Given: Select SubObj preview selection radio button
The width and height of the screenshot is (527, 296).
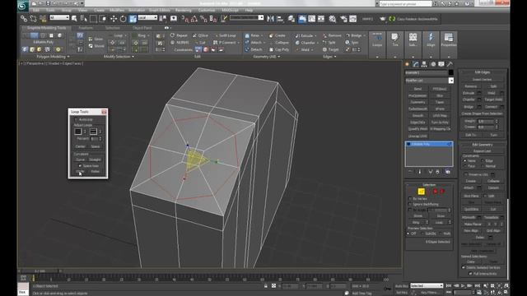Looking at the screenshot, I should pos(422,234).
